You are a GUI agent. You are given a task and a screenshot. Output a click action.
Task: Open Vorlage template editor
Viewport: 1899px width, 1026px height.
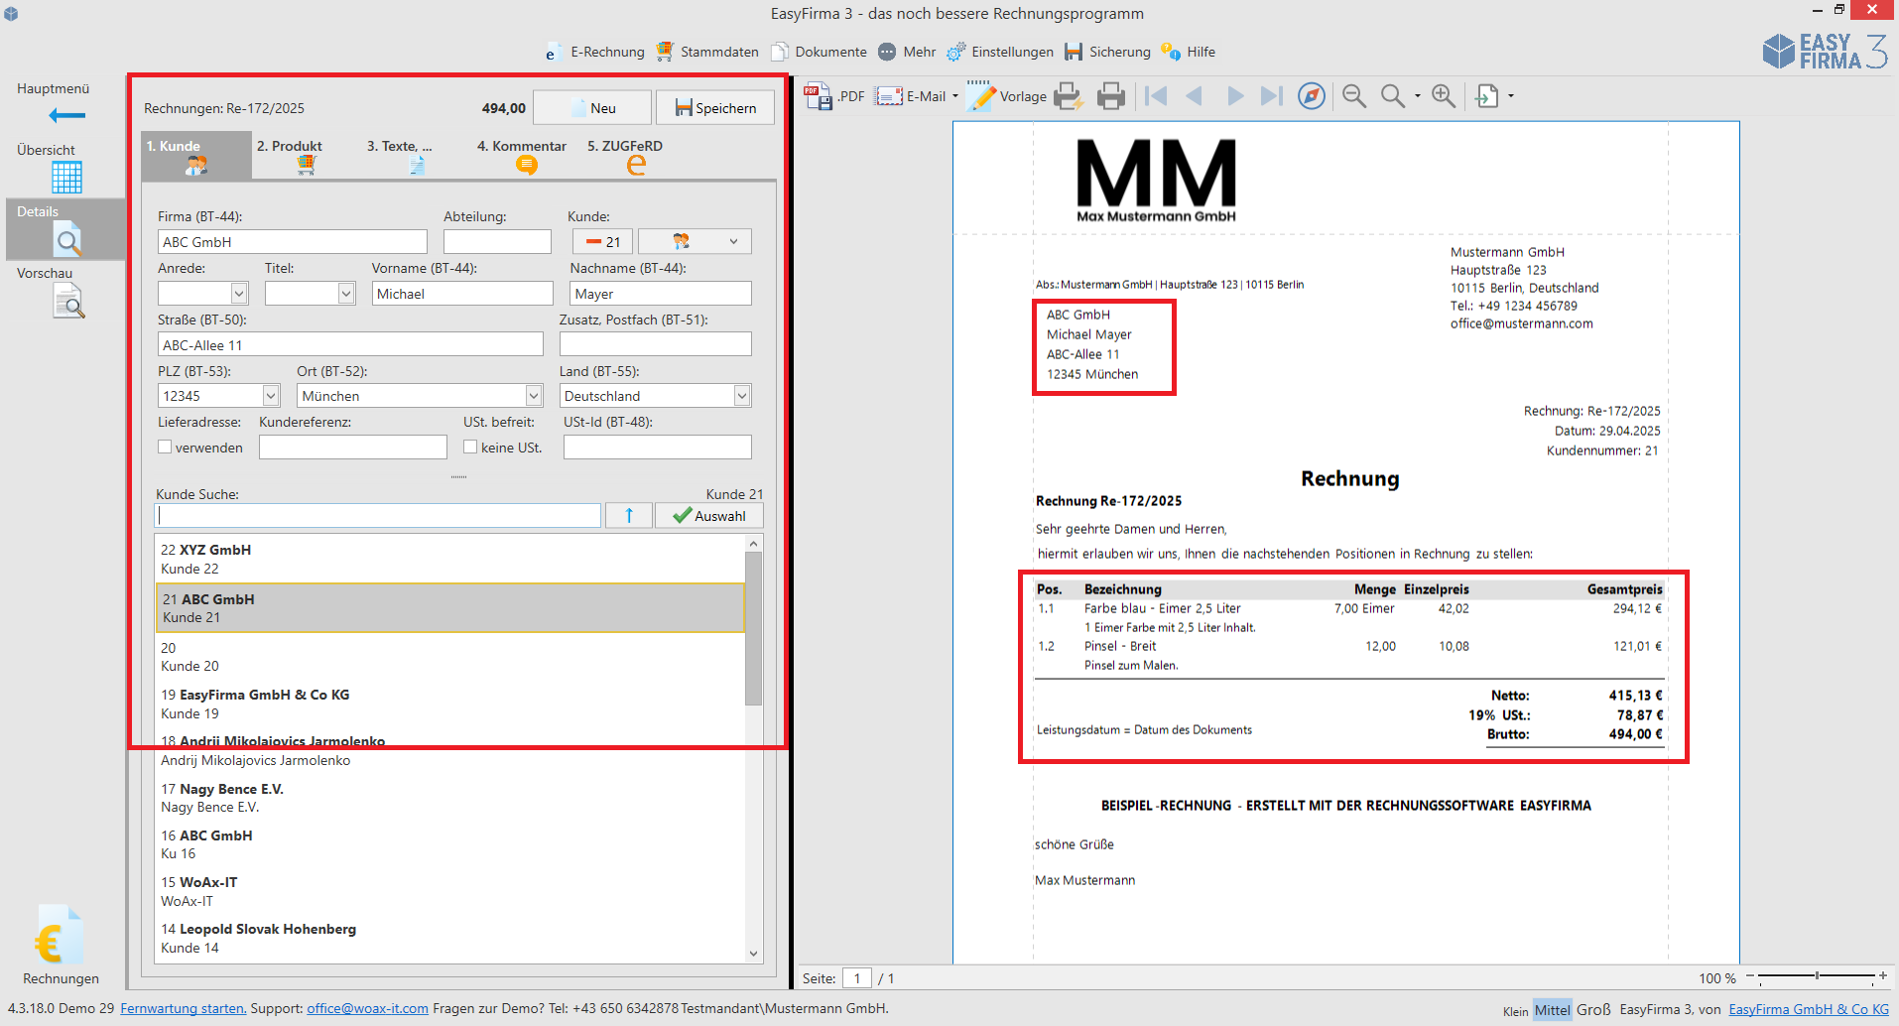1007,96
